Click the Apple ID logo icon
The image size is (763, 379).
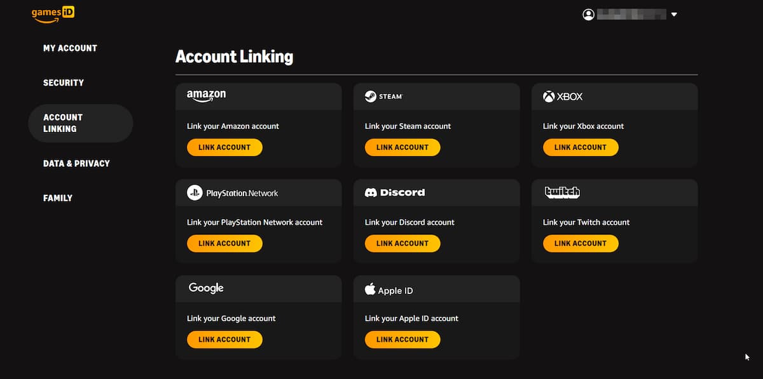pos(370,289)
